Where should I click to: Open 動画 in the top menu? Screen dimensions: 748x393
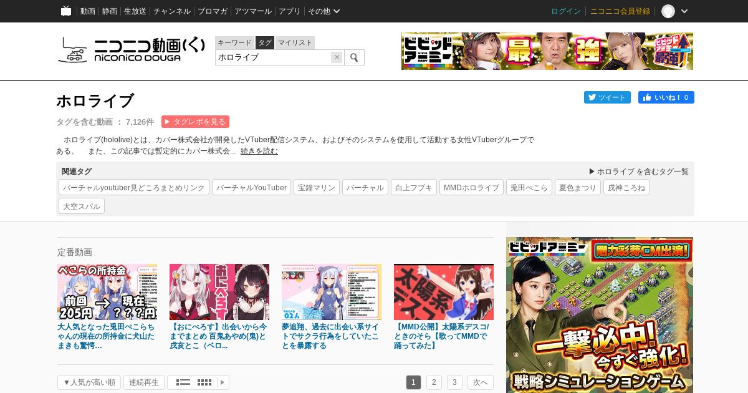click(x=88, y=11)
